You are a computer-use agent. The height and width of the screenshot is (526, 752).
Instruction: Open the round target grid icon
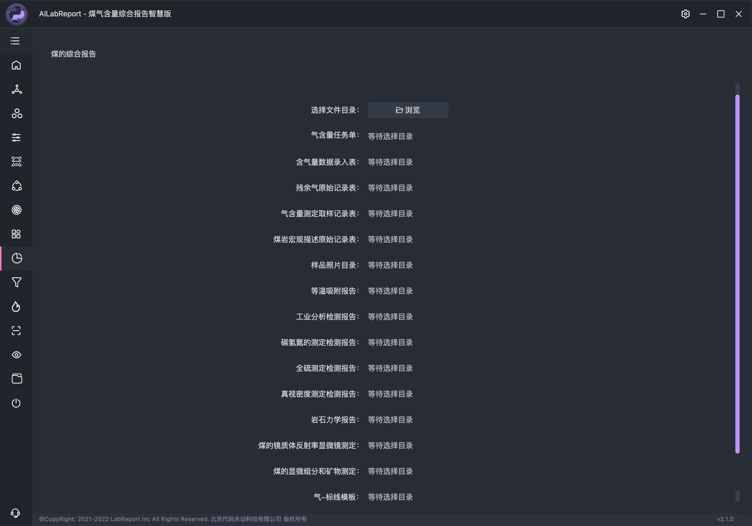click(x=16, y=210)
